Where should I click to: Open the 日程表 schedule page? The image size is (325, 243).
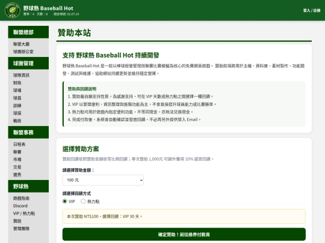pos(19,145)
